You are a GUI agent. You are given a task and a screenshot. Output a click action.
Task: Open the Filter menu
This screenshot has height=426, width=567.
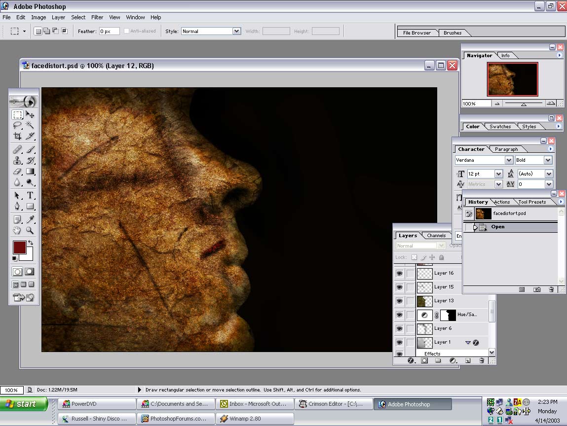click(97, 17)
